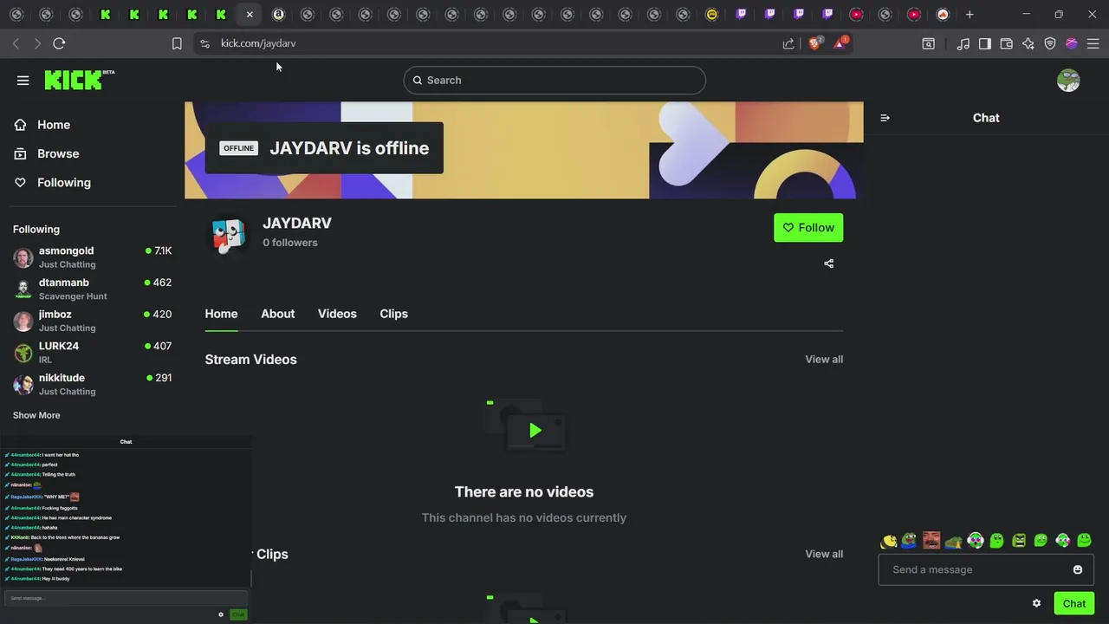Screen dimensions: 1109x624
Task: Click the 'Stream Videos' heading
Action: (x=250, y=359)
